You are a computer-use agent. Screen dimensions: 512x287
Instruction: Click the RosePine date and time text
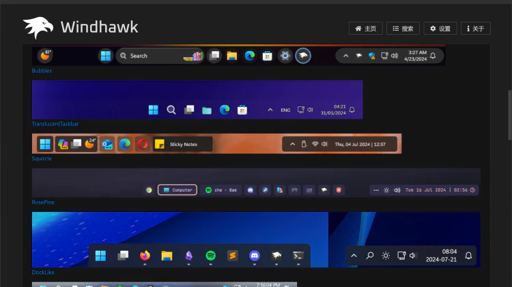[x=436, y=190]
